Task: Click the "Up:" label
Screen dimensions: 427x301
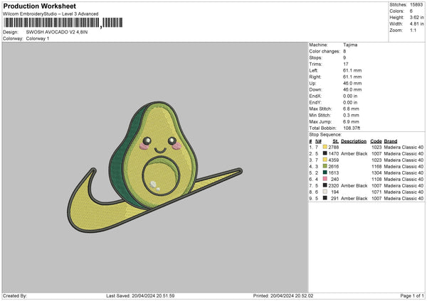Action: click(x=312, y=83)
